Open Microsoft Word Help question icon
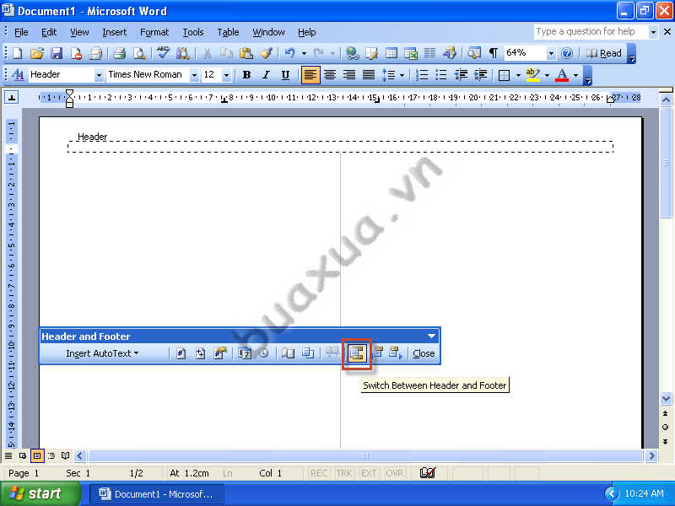 click(x=567, y=53)
